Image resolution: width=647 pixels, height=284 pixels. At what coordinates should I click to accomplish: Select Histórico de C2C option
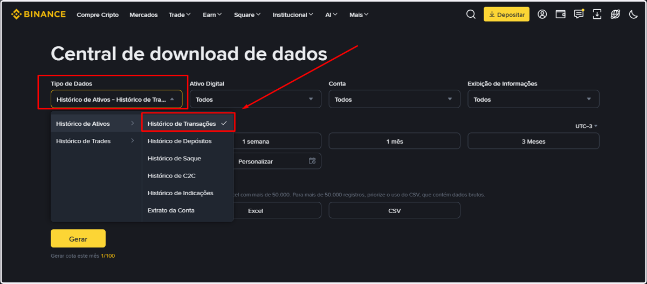tap(188, 175)
